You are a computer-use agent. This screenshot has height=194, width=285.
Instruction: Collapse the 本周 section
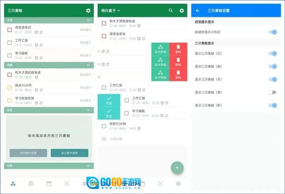pos(88,65)
